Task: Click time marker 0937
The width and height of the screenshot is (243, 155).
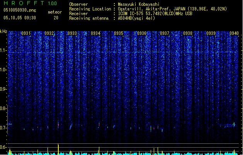Action: coord(165,33)
